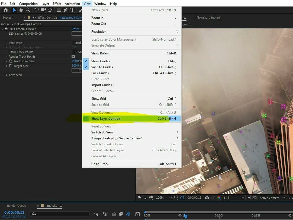
Task: Open the composition mini-flowchart icon
Action: pyautogui.click(x=96, y=214)
